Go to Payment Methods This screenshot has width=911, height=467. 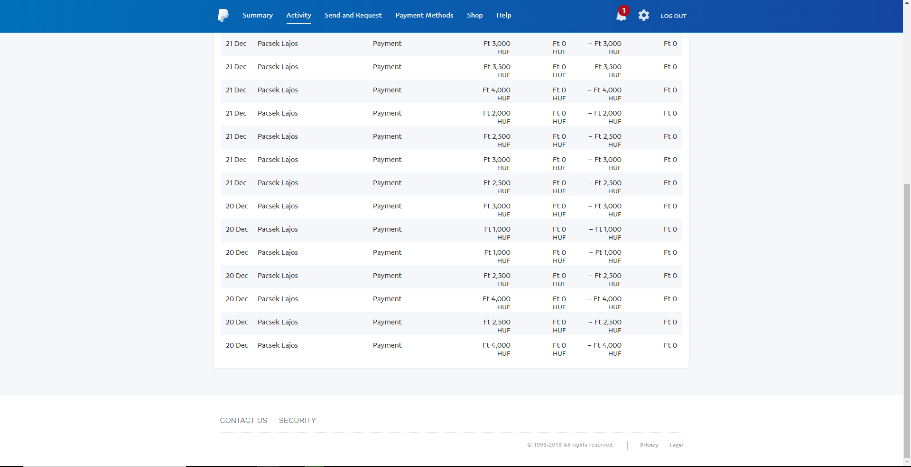tap(424, 15)
